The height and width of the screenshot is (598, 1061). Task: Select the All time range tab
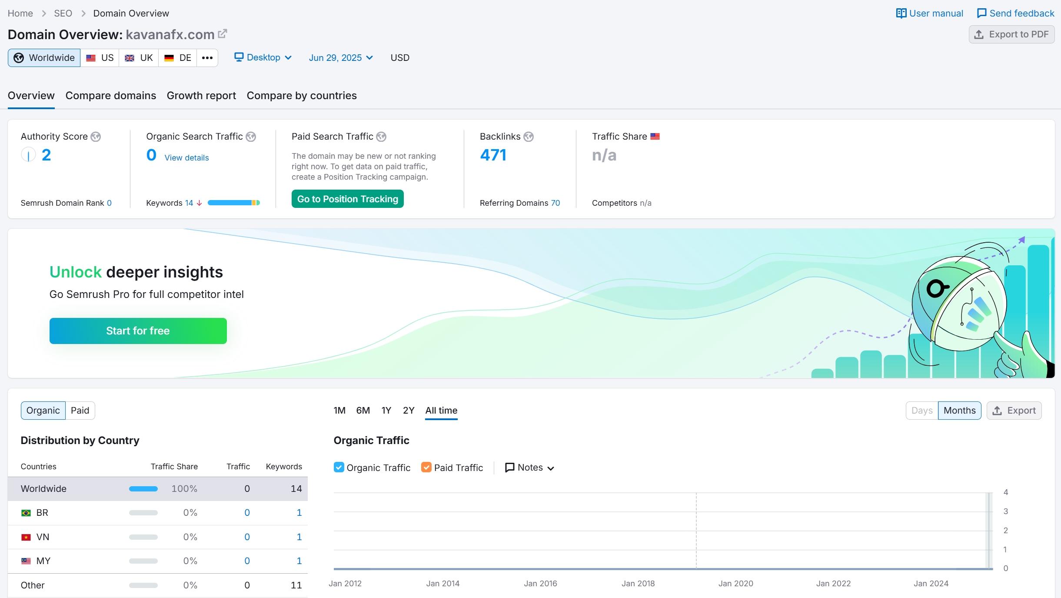[x=441, y=411]
